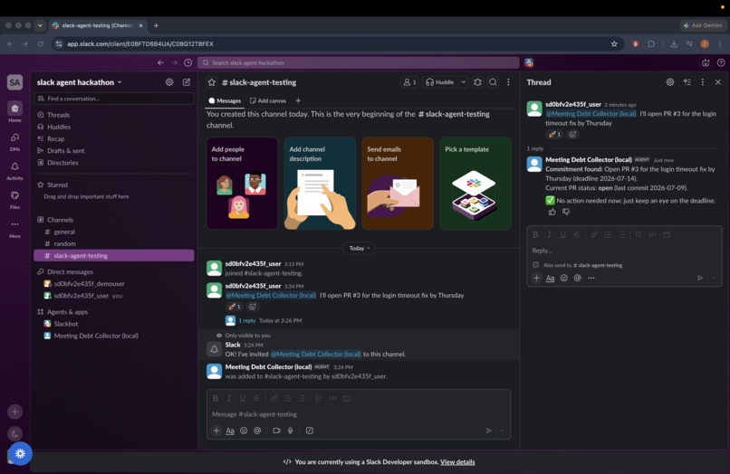Open the Home view in Slack sidebar
This screenshot has width=730, height=474.
[x=14, y=112]
